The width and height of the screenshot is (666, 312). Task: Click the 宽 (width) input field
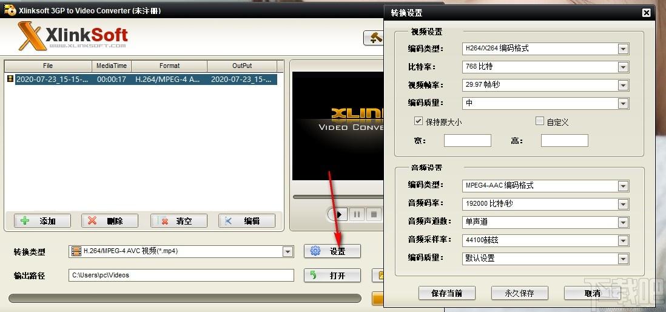[x=468, y=141]
